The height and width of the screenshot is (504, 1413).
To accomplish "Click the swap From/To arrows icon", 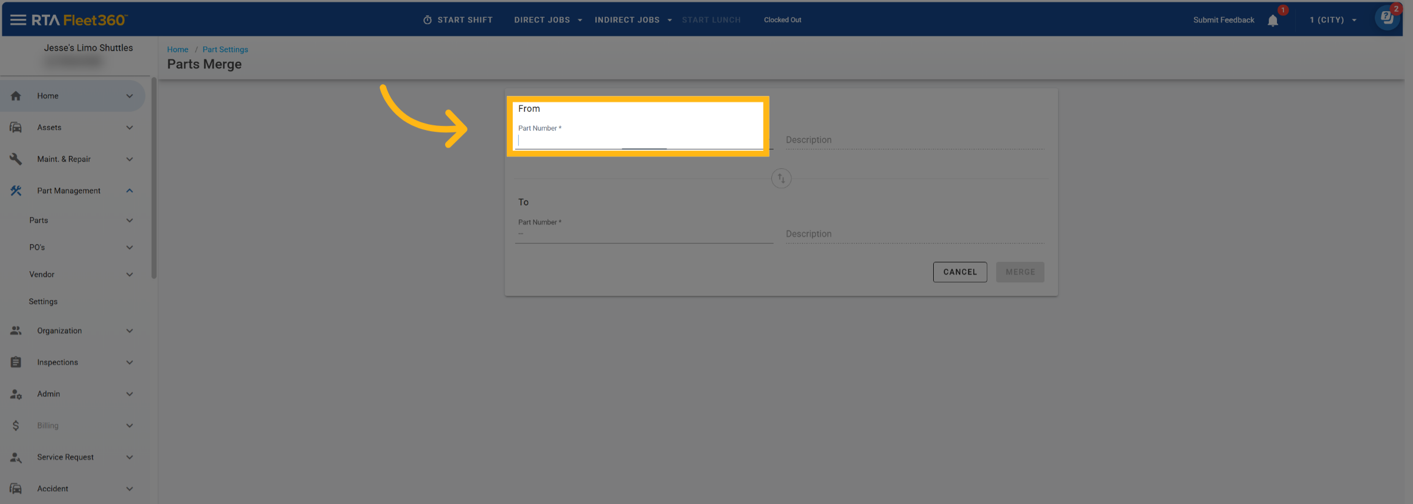I will [781, 178].
